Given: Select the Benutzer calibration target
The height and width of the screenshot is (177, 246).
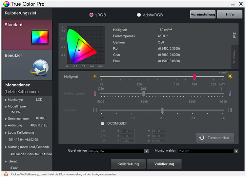Looking at the screenshot, I should 26,65.
